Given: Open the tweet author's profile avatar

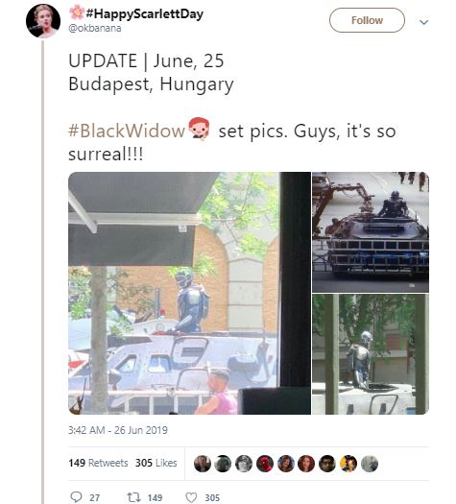Looking at the screenshot, I should 43,21.
